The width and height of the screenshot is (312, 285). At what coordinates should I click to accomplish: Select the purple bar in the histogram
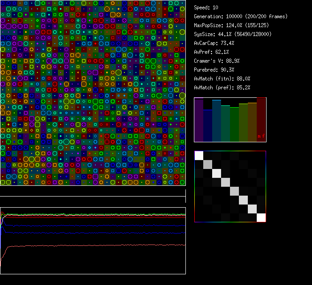click(x=199, y=120)
